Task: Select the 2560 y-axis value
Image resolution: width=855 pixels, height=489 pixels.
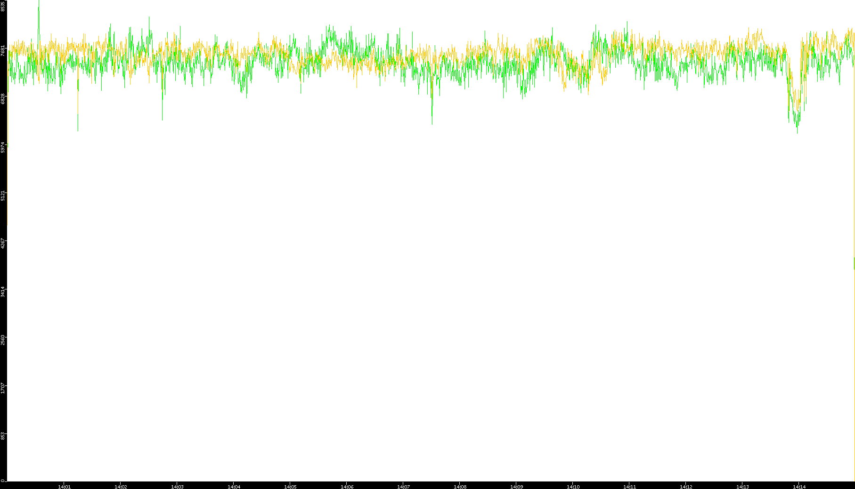Action: [3, 340]
